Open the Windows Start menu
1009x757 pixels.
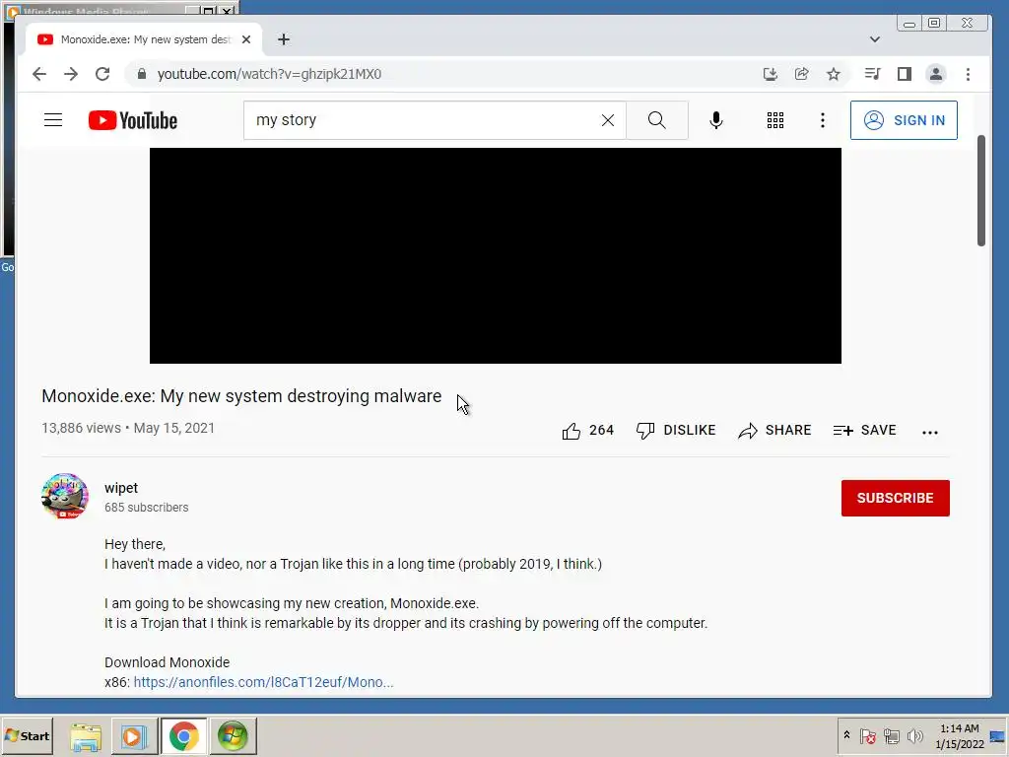coord(27,735)
